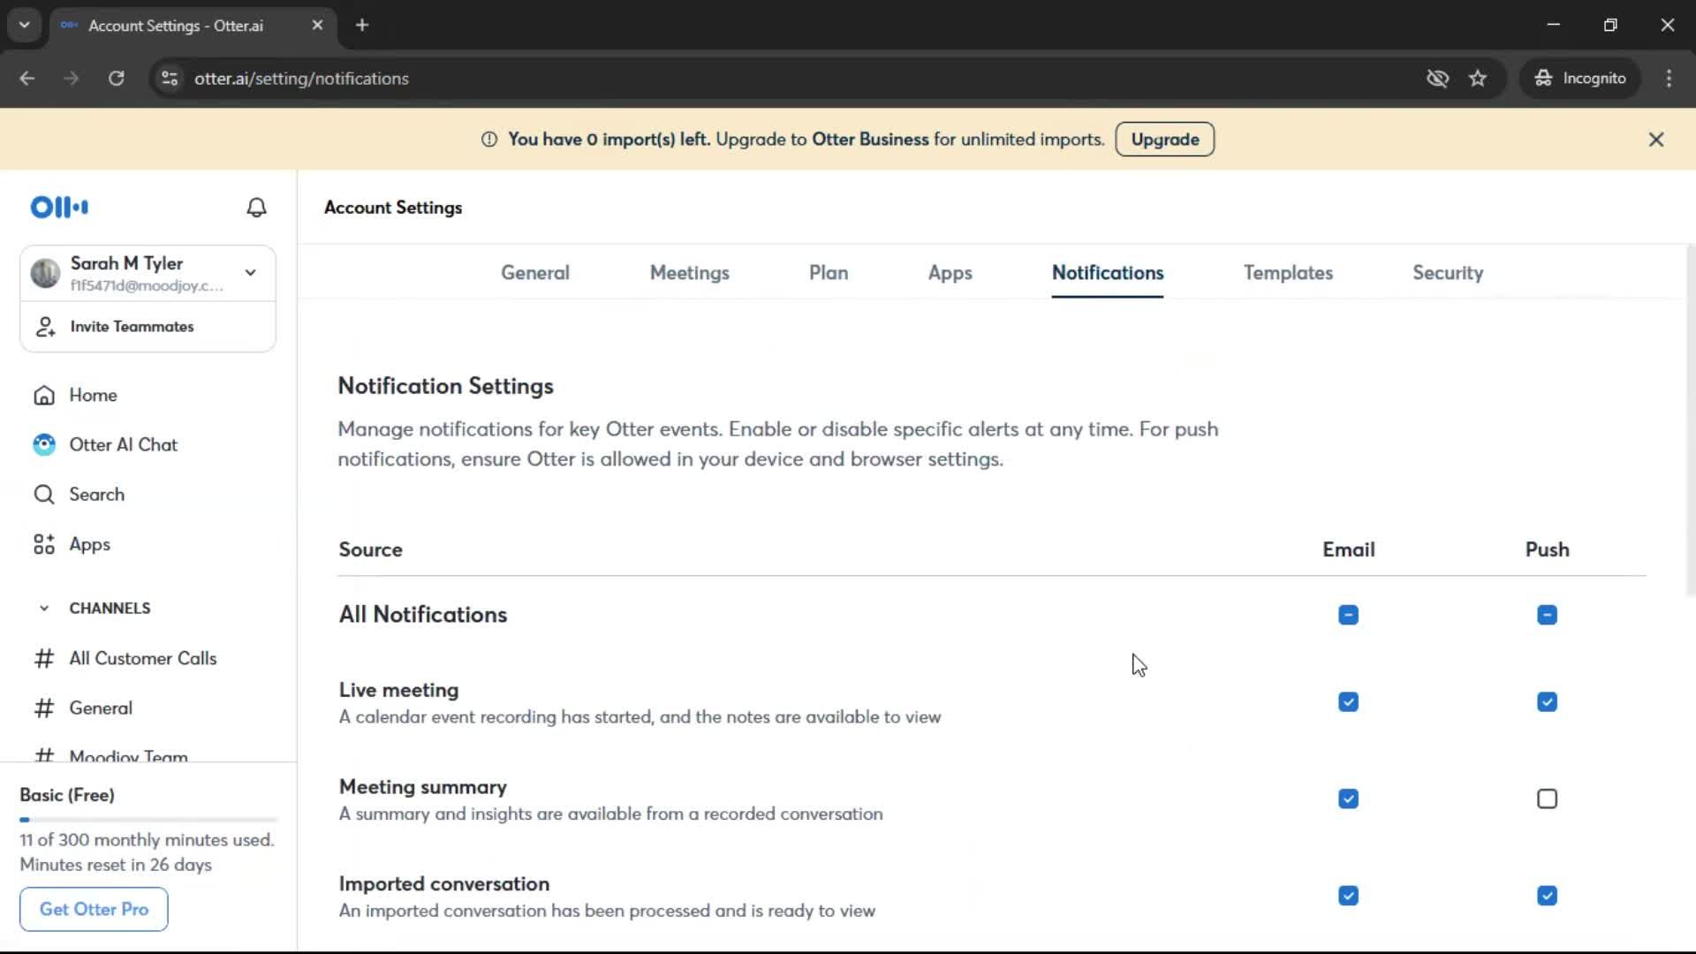Open the notifications bell icon

[x=256, y=208]
